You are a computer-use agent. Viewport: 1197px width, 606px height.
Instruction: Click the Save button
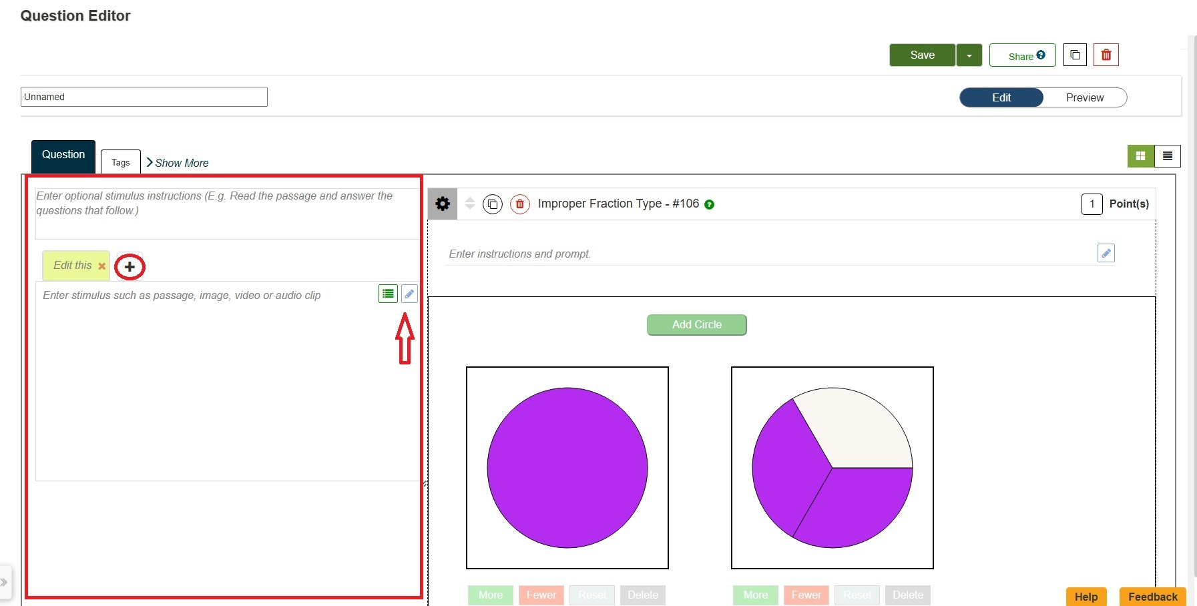pos(922,55)
